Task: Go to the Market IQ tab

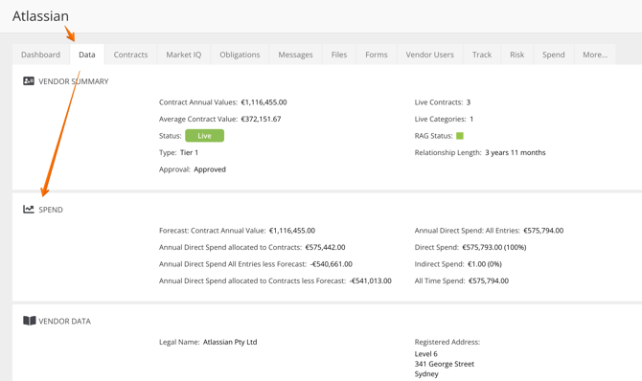Action: tap(183, 55)
